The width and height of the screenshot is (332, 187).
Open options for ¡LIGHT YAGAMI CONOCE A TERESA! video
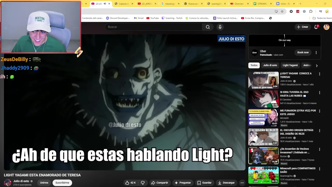point(320,74)
